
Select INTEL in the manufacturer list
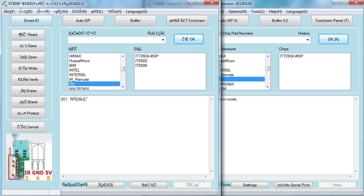pos(75,70)
